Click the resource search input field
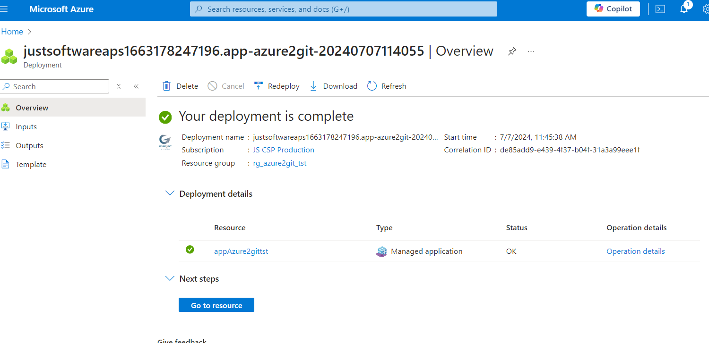The height and width of the screenshot is (343, 709). (344, 8)
